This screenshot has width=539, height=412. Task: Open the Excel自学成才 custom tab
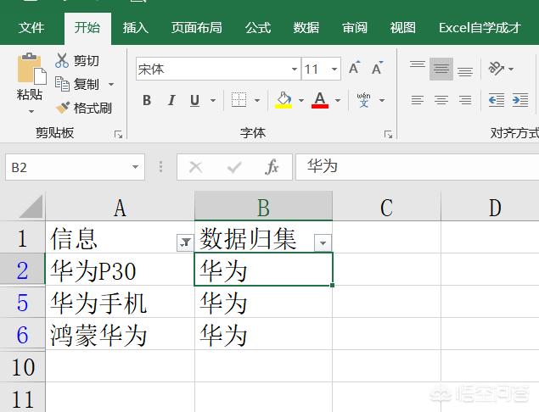pyautogui.click(x=480, y=28)
